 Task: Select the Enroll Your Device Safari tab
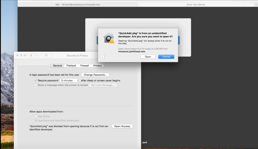[196, 5]
